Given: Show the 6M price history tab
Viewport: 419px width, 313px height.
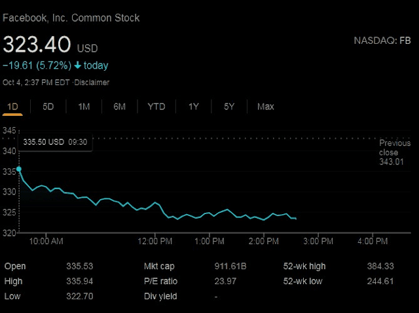Looking at the screenshot, I should coord(119,107).
